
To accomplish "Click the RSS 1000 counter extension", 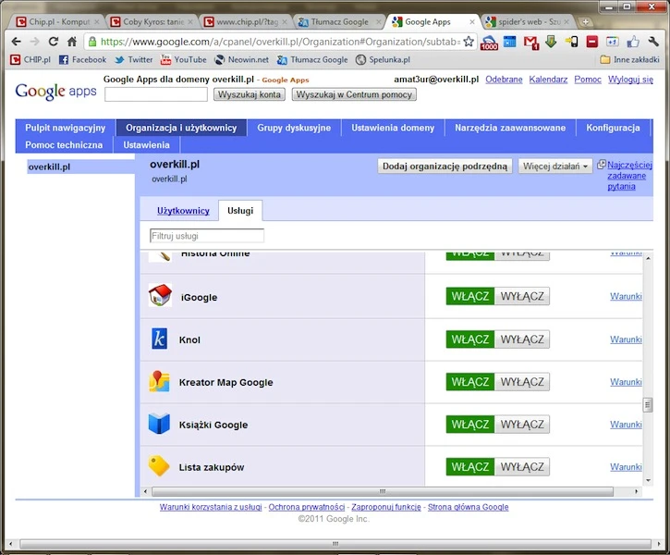I will 489,43.
